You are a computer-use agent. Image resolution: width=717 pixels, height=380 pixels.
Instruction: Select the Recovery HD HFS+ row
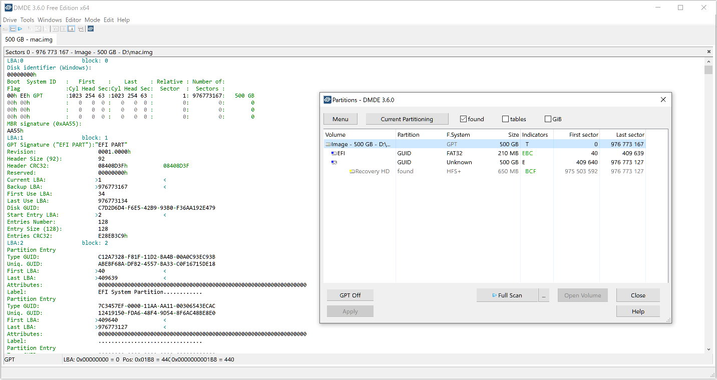pos(485,171)
